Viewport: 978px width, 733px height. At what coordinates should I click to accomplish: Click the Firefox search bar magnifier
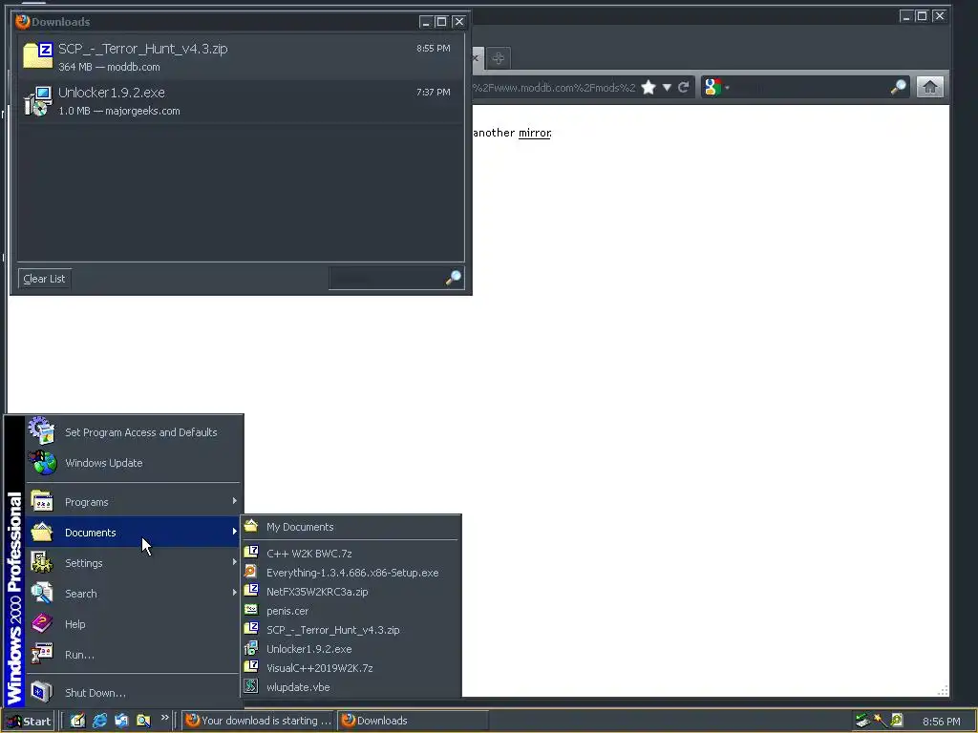tap(898, 87)
